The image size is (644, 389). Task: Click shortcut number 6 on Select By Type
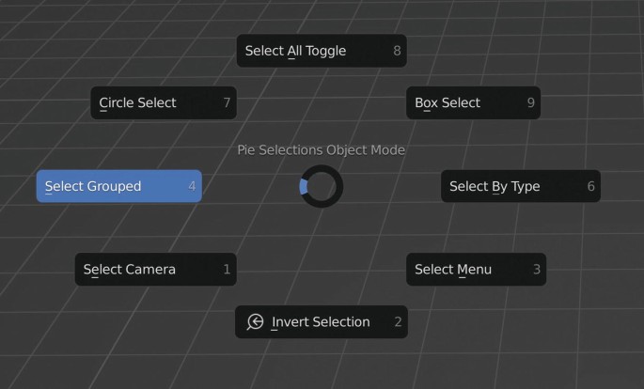pyautogui.click(x=590, y=186)
